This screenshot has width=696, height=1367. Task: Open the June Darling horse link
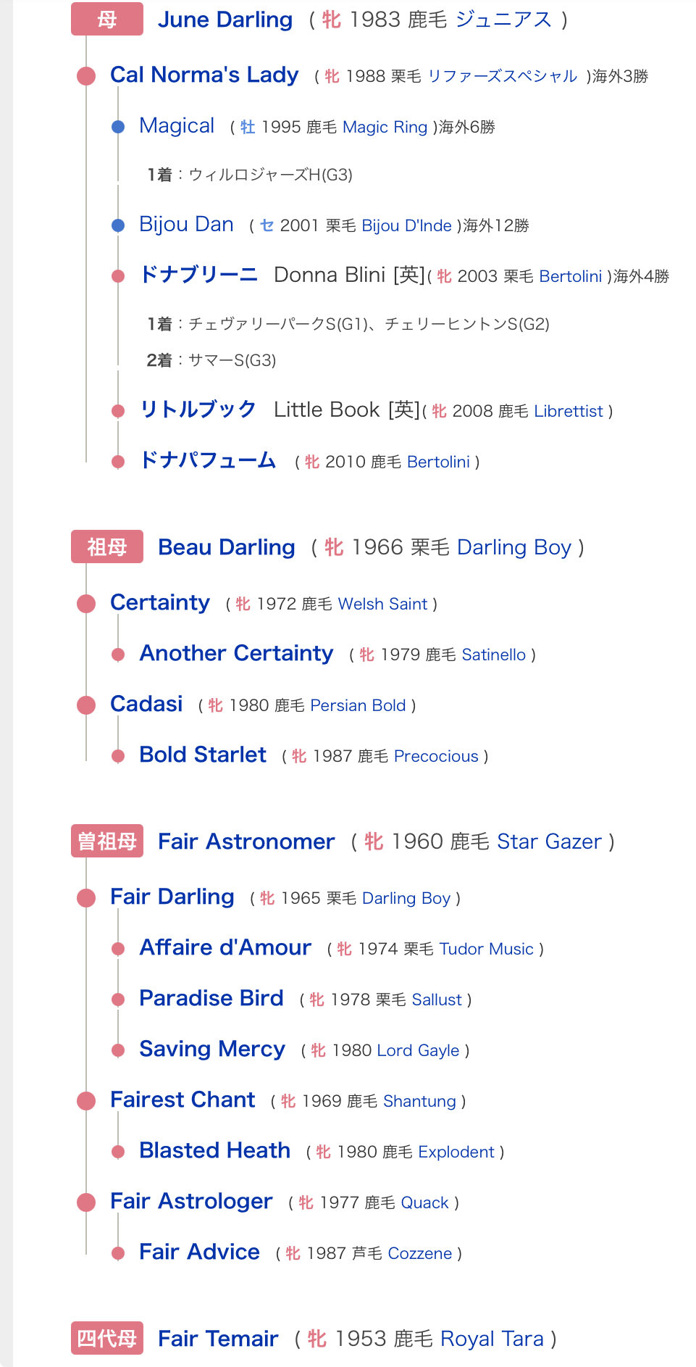pyautogui.click(x=225, y=20)
